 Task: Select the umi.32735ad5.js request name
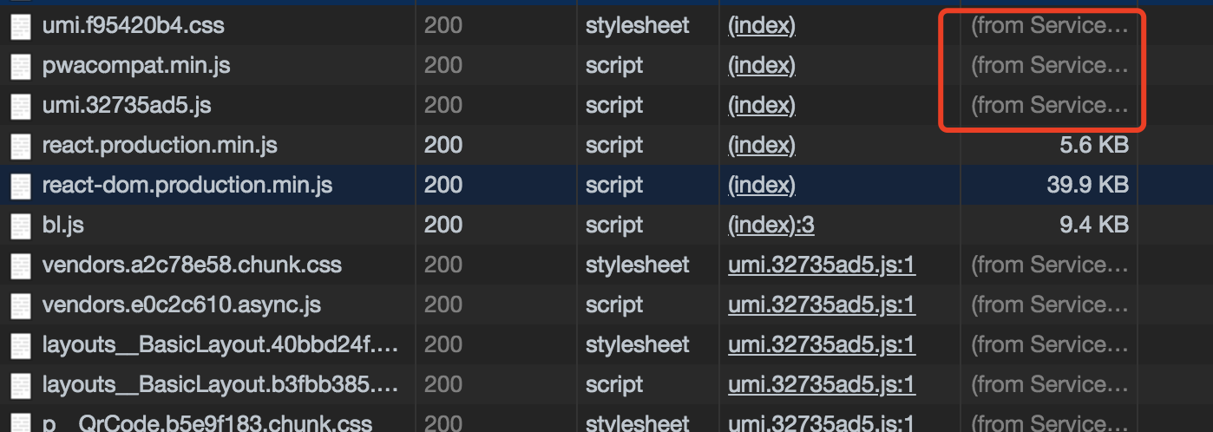tap(127, 106)
